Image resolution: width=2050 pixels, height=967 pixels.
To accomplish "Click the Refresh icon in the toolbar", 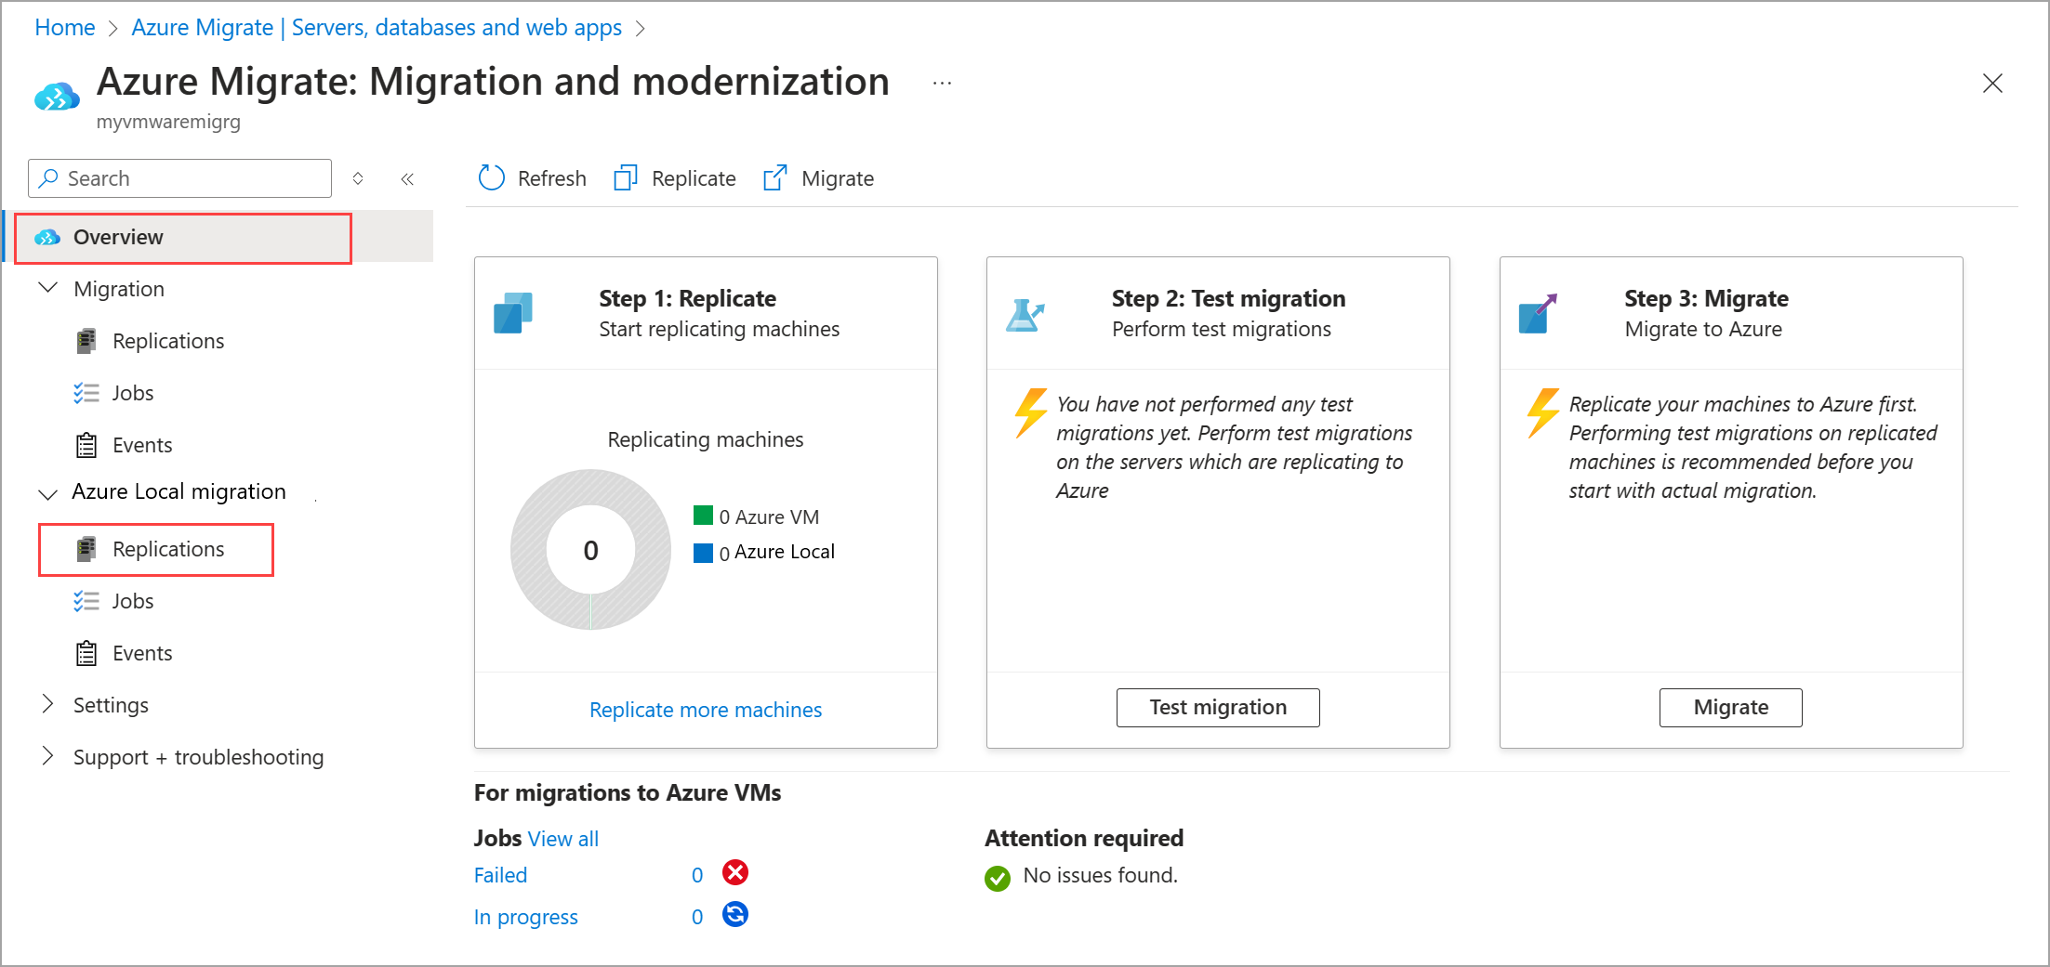I will pos(491,177).
